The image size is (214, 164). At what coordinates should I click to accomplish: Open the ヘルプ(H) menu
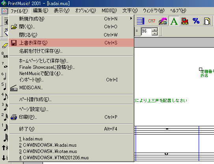178,11
